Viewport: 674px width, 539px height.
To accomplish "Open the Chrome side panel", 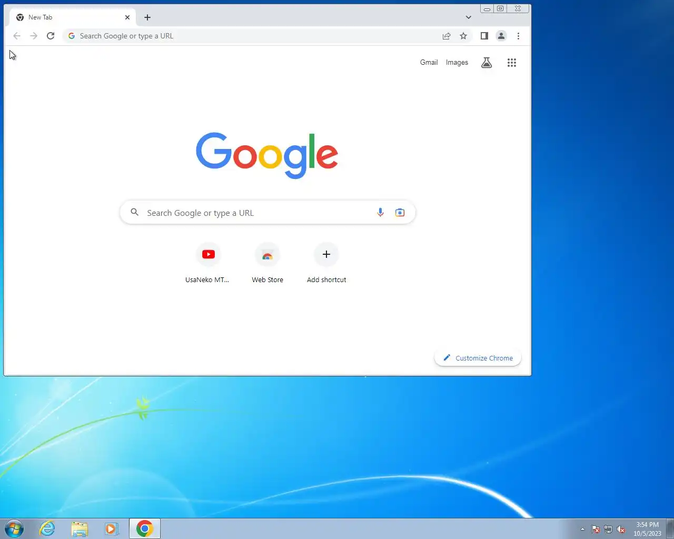I will pos(484,36).
